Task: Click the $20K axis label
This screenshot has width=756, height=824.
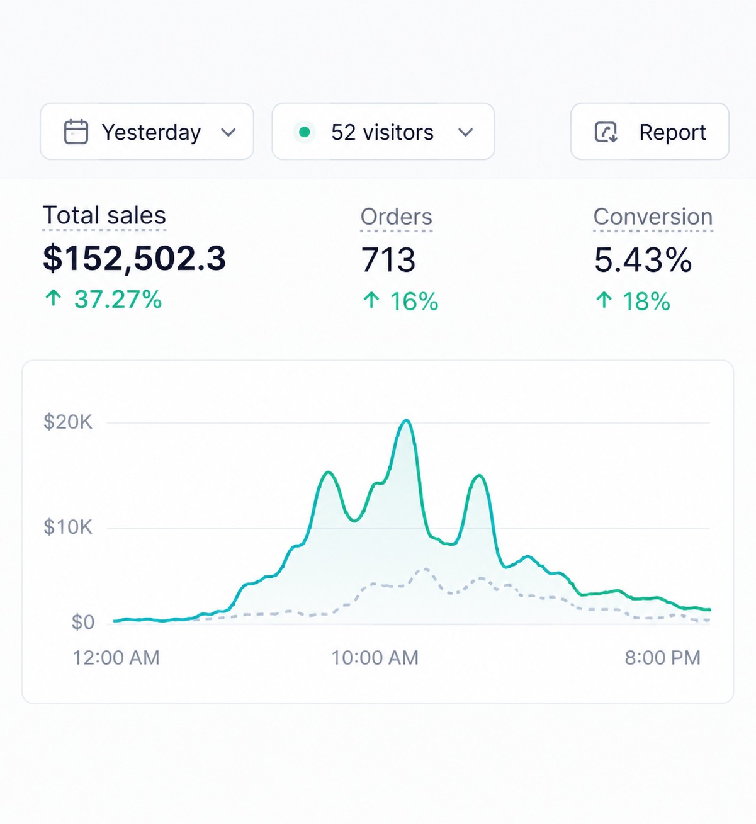Action: coord(68,422)
